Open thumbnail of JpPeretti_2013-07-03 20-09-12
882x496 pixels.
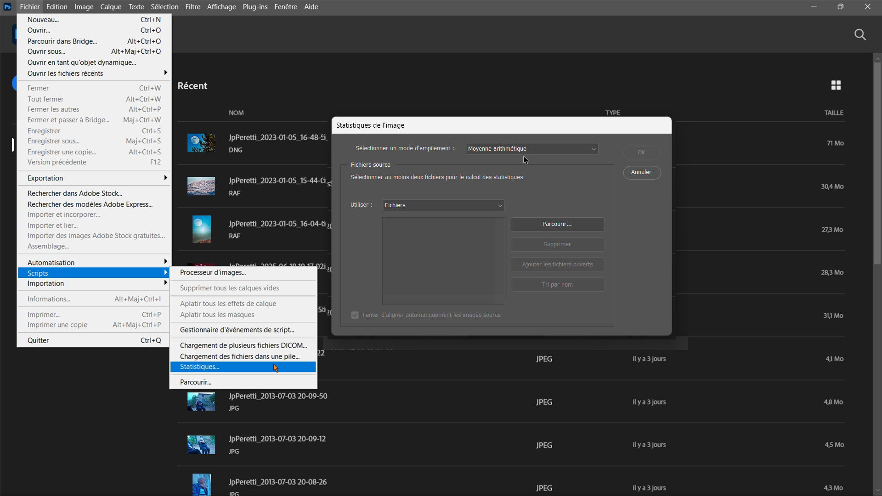[x=201, y=445]
